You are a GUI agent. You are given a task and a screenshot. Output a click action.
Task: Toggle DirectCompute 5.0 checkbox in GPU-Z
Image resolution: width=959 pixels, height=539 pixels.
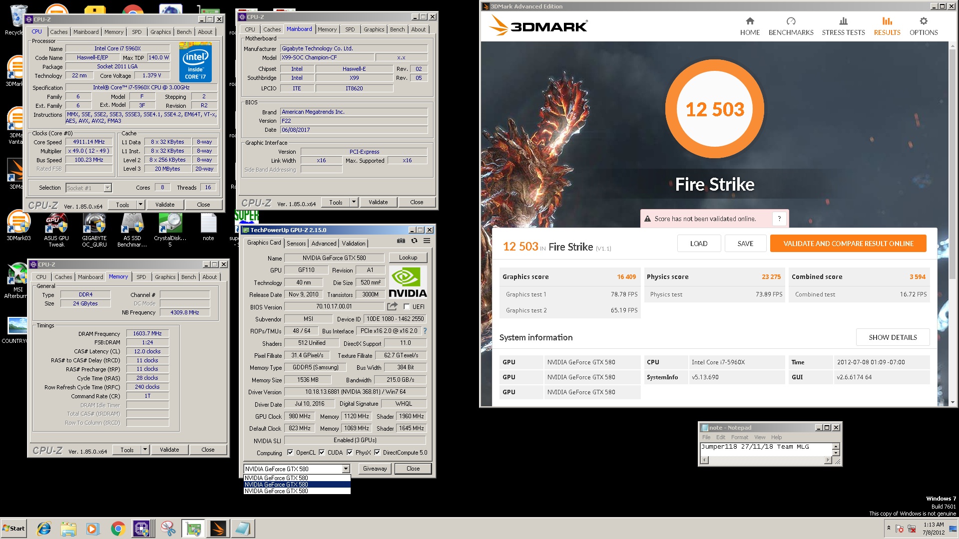pyautogui.click(x=377, y=453)
